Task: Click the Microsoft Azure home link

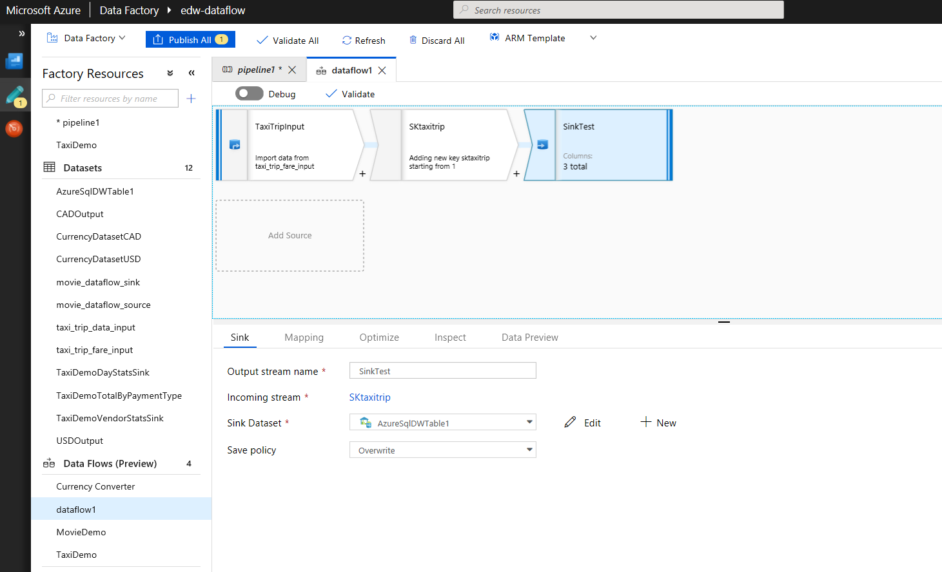Action: point(43,10)
